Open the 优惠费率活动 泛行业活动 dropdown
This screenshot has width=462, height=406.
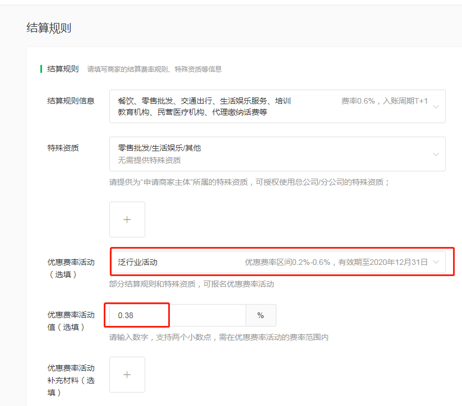pos(278,262)
